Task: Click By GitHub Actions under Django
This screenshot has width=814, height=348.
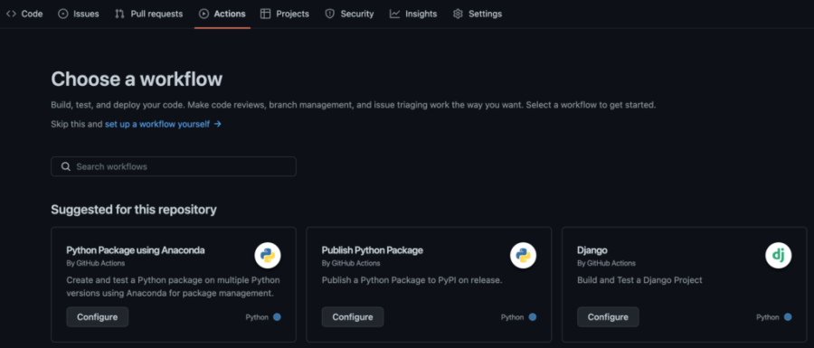Action: pos(606,263)
